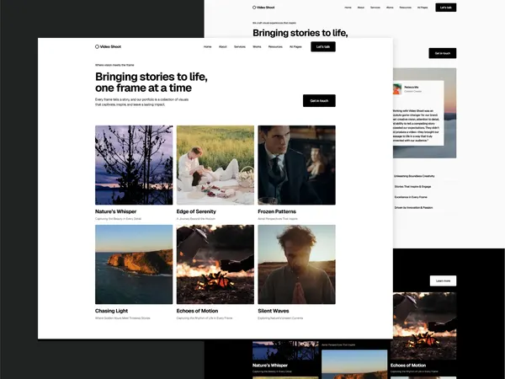Click the Video Shoot logo in front page
505x379 pixels.
coord(108,46)
